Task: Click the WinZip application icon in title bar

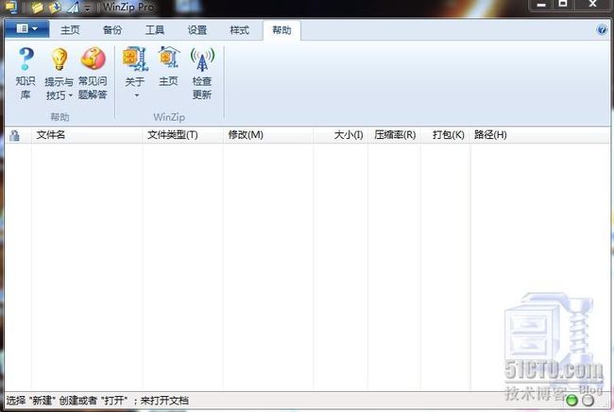Action: (11, 7)
